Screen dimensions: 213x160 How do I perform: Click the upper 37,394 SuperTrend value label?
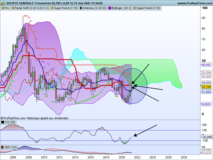point(206,72)
